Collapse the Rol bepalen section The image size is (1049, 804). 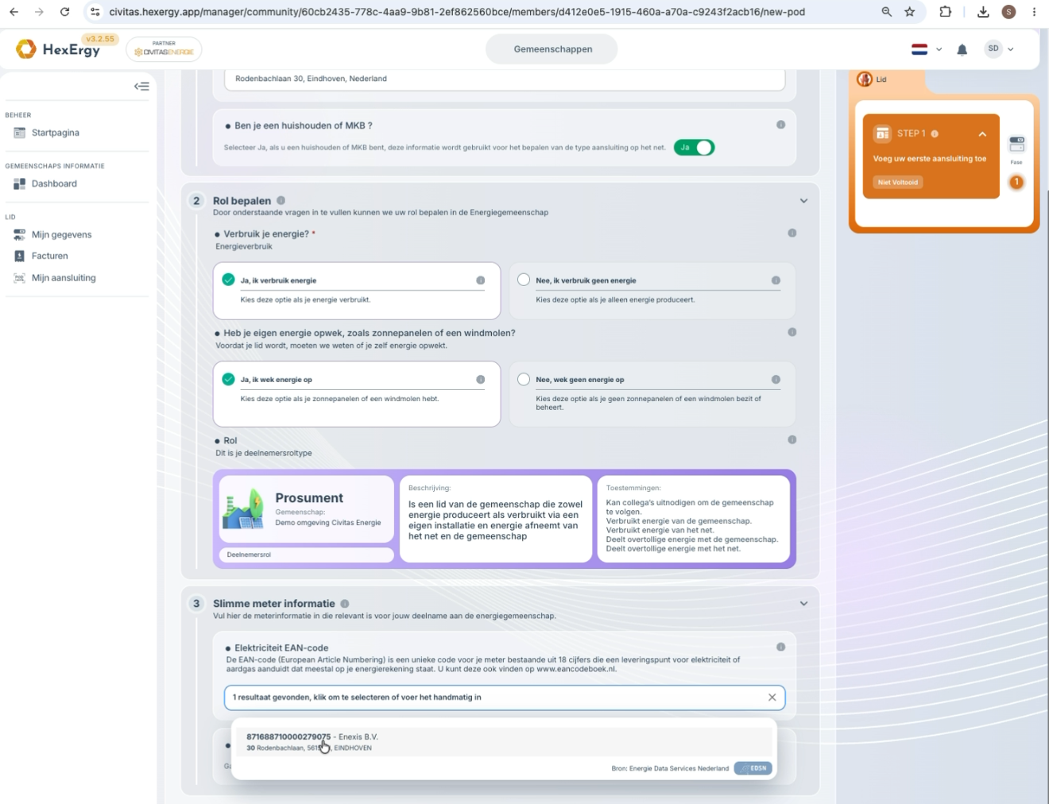click(x=803, y=201)
